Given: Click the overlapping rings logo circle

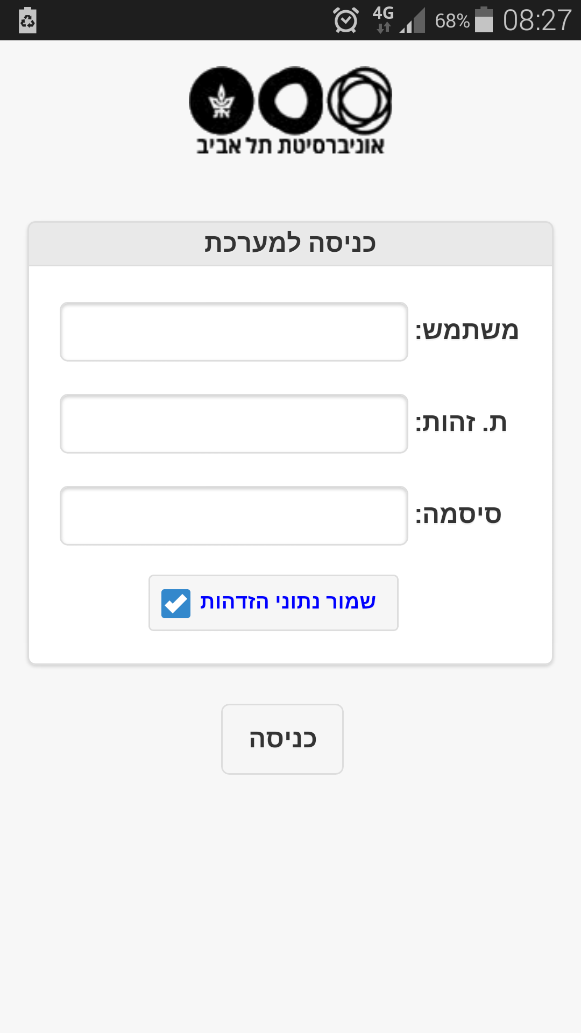Looking at the screenshot, I should [360, 101].
